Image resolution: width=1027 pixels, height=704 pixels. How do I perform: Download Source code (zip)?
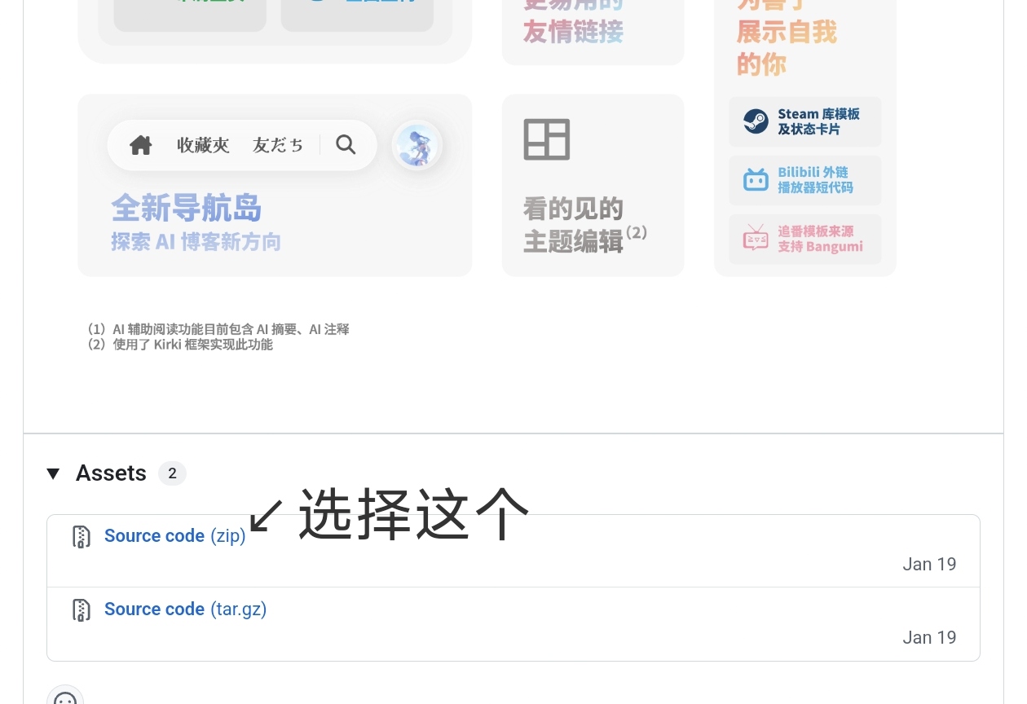tap(175, 535)
